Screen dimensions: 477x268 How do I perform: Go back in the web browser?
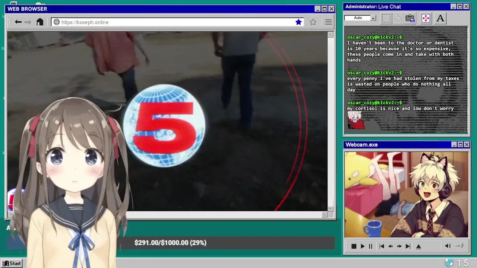18,22
